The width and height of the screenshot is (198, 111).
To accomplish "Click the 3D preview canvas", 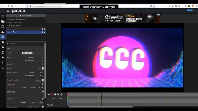I will coord(123,58).
